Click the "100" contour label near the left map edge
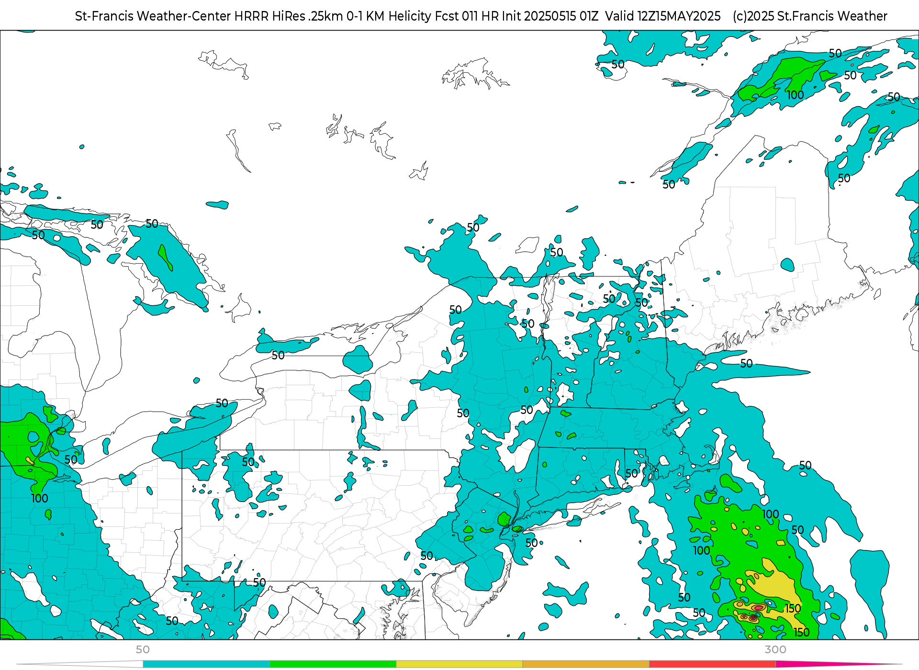Viewport: 919px width, 670px height. (40, 498)
